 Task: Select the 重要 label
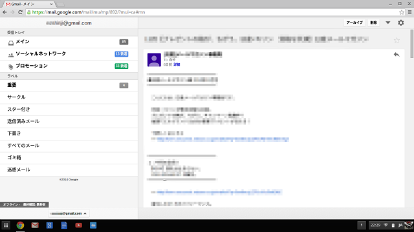(x=69, y=86)
